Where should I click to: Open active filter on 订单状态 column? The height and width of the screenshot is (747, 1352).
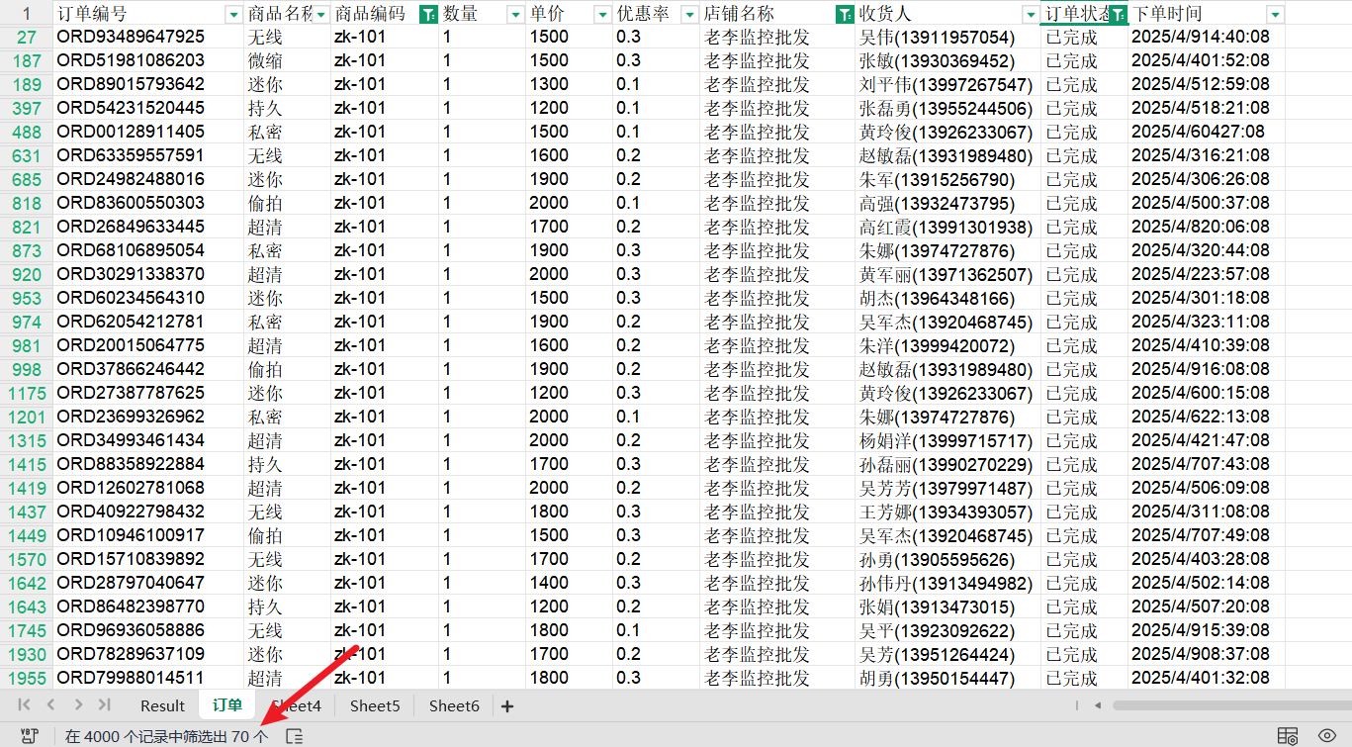(x=1118, y=14)
